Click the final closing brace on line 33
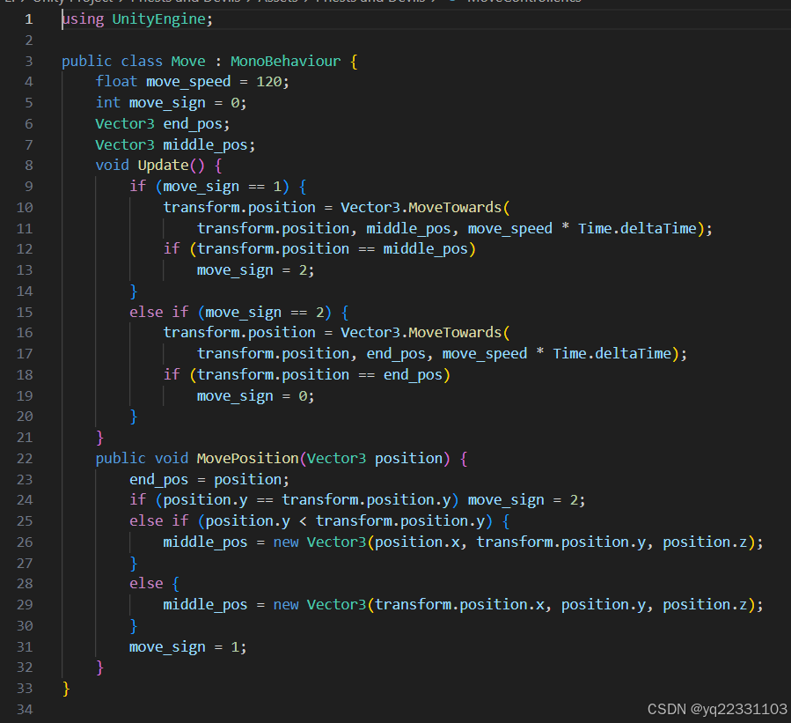This screenshot has height=723, width=791. (66, 688)
